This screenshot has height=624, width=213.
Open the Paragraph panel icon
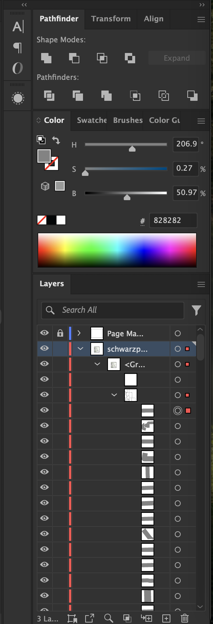[17, 47]
